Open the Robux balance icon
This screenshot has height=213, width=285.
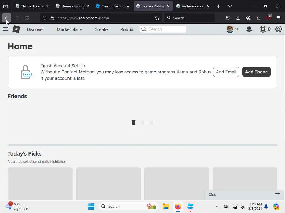263,29
